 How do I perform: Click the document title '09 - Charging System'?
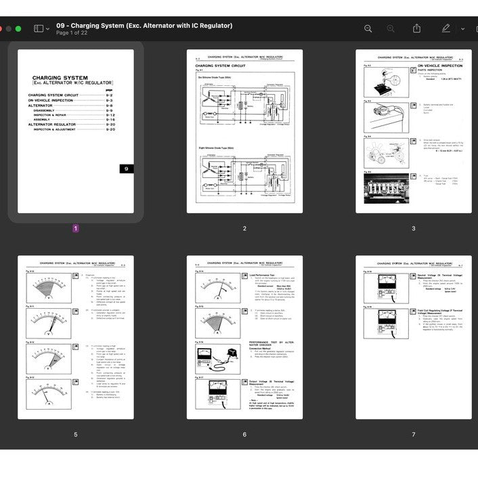point(144,25)
